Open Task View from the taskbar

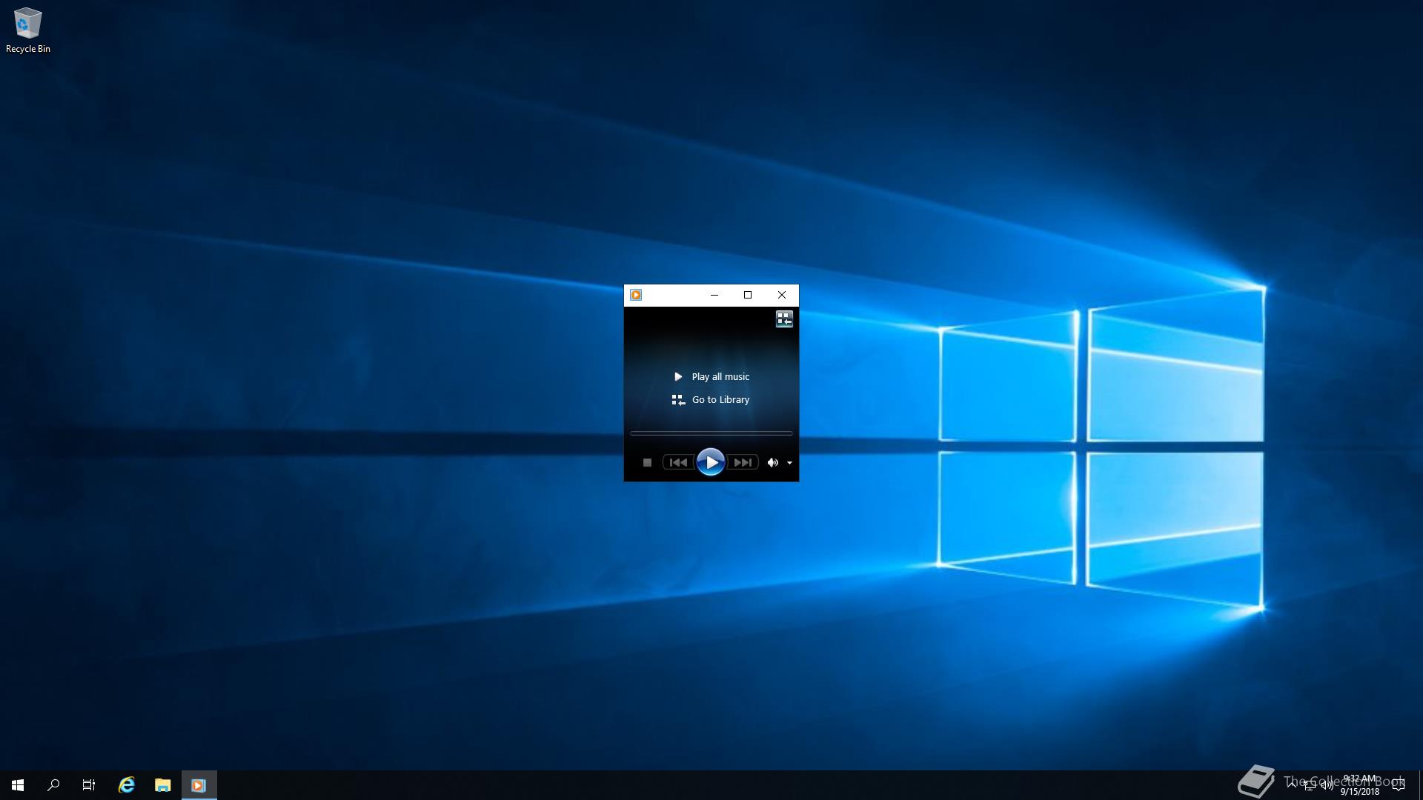click(x=89, y=785)
